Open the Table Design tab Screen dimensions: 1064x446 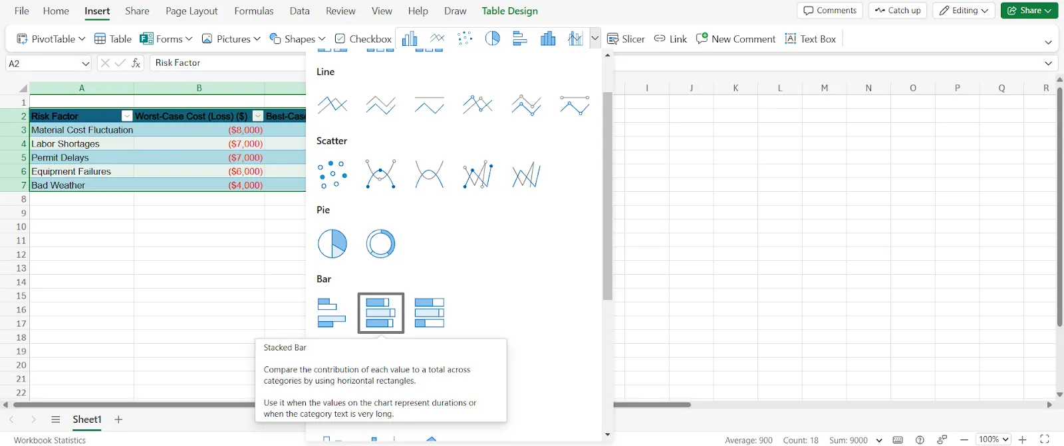click(510, 11)
